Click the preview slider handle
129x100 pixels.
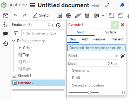[89, 92]
